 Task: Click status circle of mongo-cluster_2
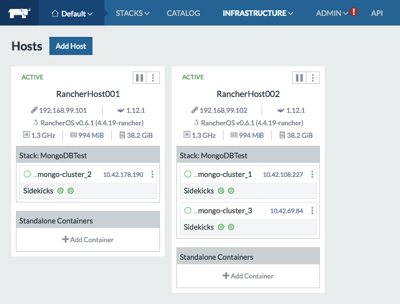(27, 174)
